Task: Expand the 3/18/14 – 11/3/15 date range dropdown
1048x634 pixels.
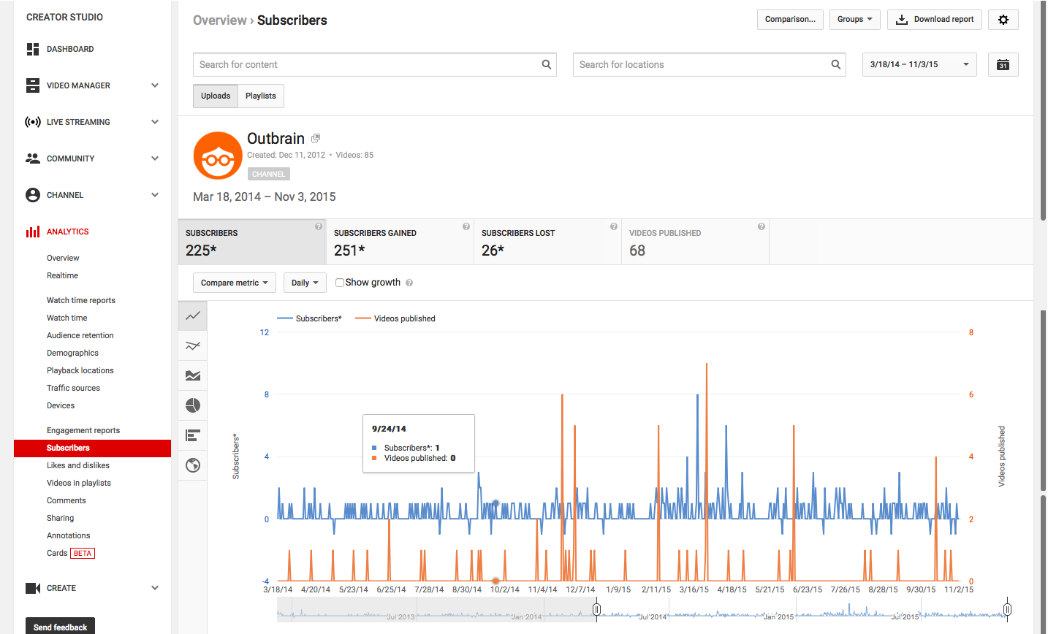Action: tap(919, 65)
